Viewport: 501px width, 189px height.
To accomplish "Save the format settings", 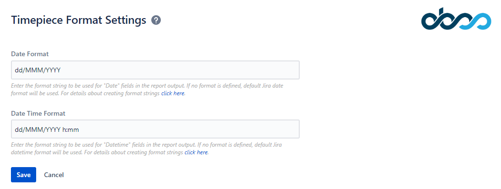I will (24, 175).
